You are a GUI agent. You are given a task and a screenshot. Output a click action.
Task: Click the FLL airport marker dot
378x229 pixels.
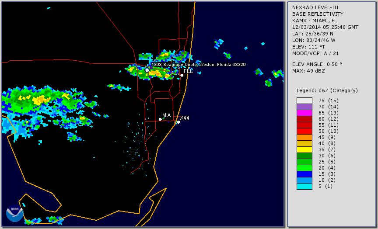click(182, 75)
